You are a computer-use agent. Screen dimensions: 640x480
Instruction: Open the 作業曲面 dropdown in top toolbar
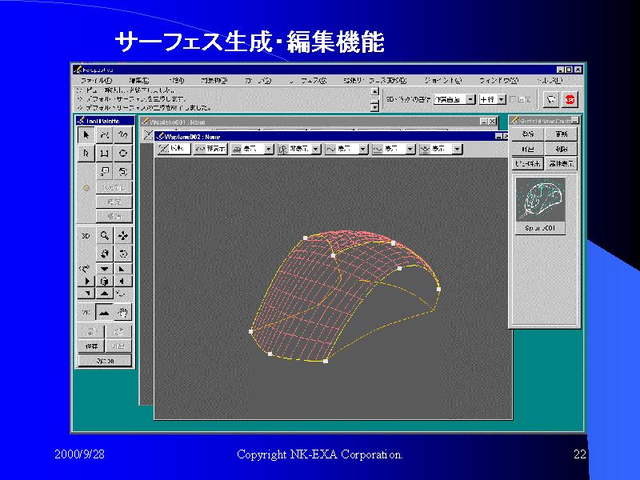click(x=470, y=100)
